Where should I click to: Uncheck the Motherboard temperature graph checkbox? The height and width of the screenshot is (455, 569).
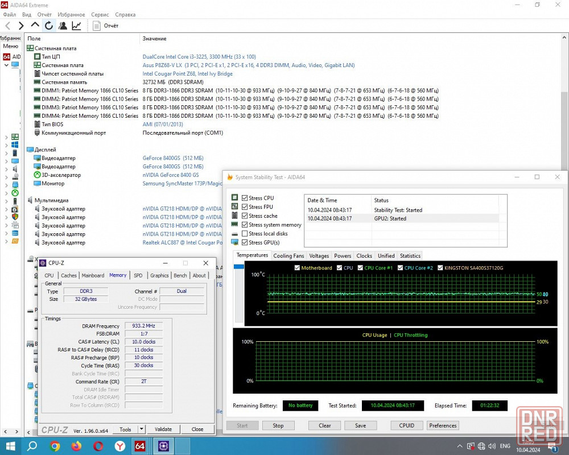297,268
